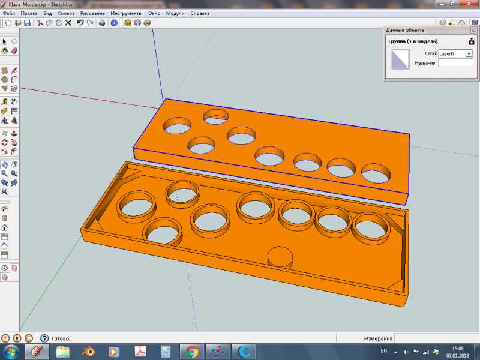This screenshot has height=360, width=480.
Task: Undo the last action
Action: 80,23
